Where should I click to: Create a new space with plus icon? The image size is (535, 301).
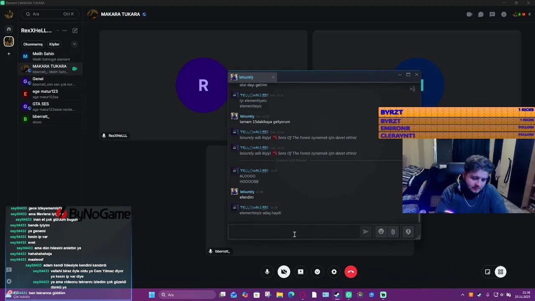(x=9, y=54)
